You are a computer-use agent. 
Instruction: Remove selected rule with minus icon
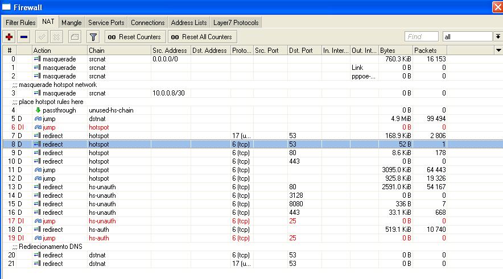point(24,37)
